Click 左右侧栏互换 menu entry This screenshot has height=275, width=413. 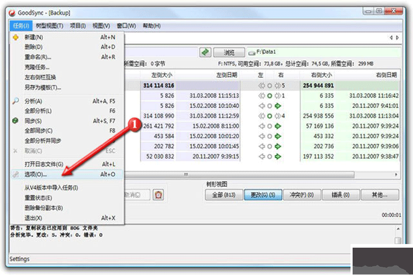(67, 77)
